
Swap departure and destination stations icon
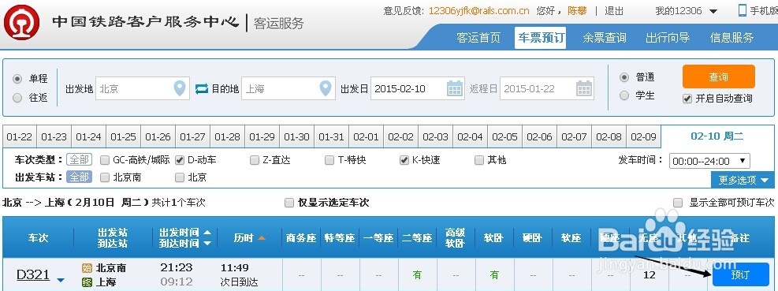(202, 89)
